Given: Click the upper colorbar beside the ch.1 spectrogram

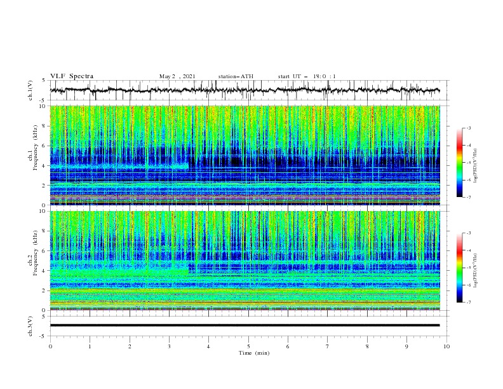Looking at the screenshot, I should [x=460, y=163].
